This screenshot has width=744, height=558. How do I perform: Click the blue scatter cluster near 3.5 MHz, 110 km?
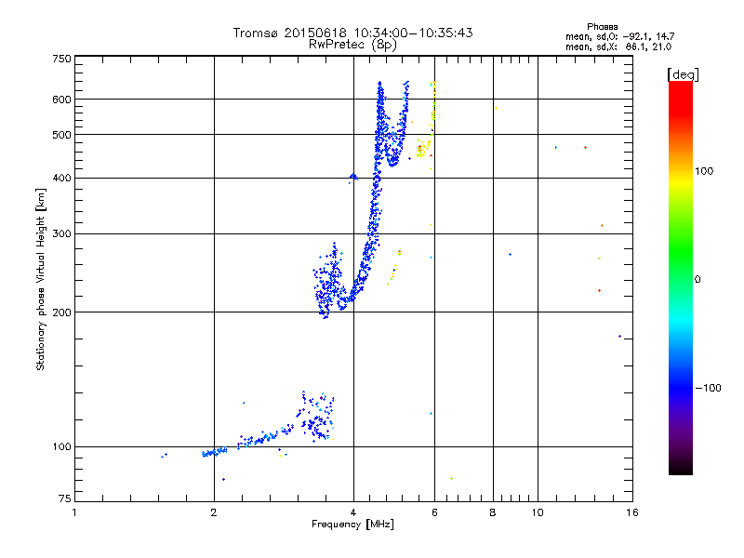317,418
